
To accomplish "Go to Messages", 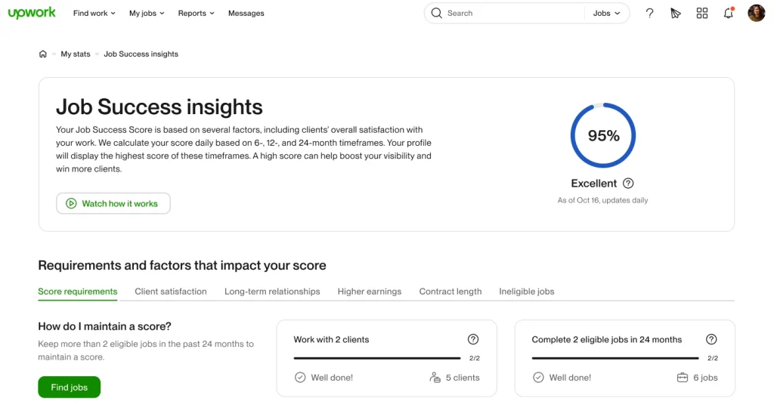I will (246, 14).
